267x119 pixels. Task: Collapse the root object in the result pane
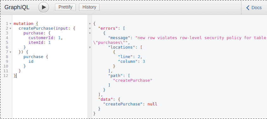[x=90, y=24]
